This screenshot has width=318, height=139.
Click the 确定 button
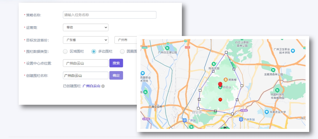pyautogui.click(x=116, y=76)
